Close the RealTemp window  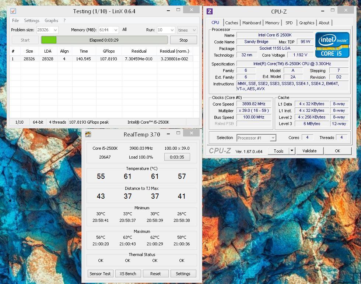pyautogui.click(x=191, y=133)
